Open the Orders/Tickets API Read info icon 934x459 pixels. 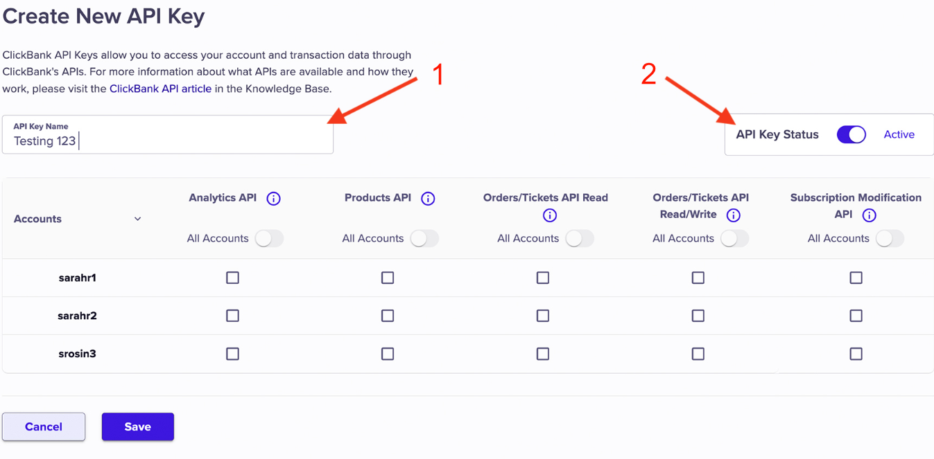[550, 215]
